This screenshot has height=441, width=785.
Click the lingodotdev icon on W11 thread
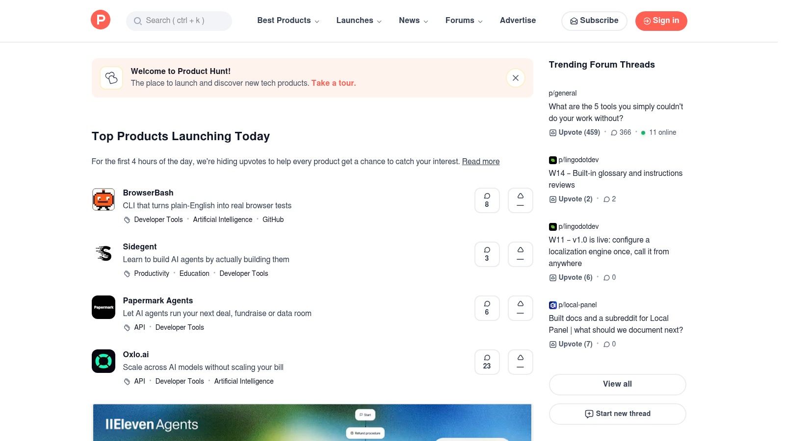(x=552, y=226)
